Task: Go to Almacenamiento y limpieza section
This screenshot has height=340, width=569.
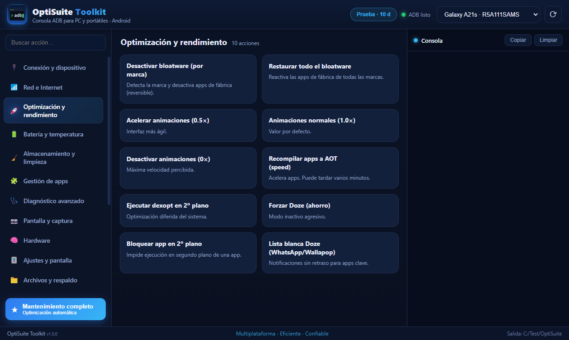Action: click(x=53, y=158)
